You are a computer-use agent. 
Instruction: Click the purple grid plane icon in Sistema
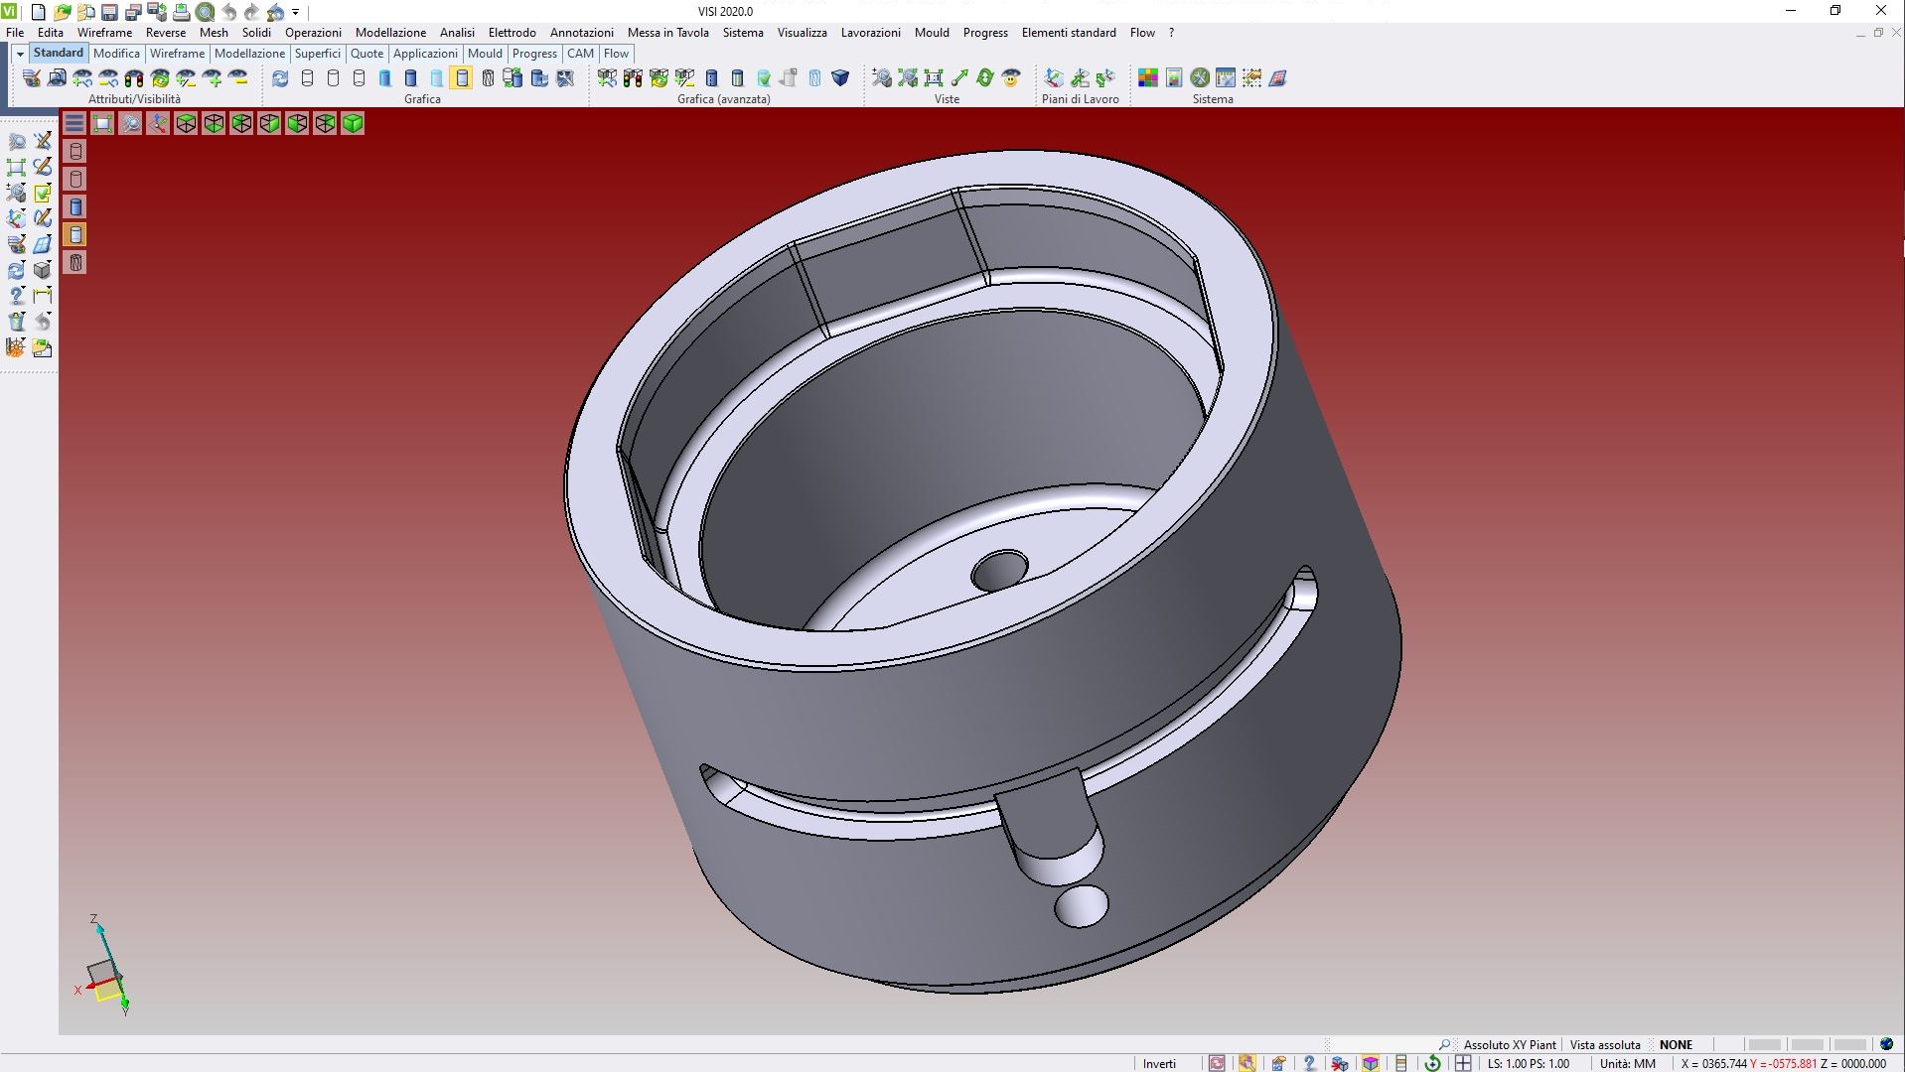(1277, 78)
